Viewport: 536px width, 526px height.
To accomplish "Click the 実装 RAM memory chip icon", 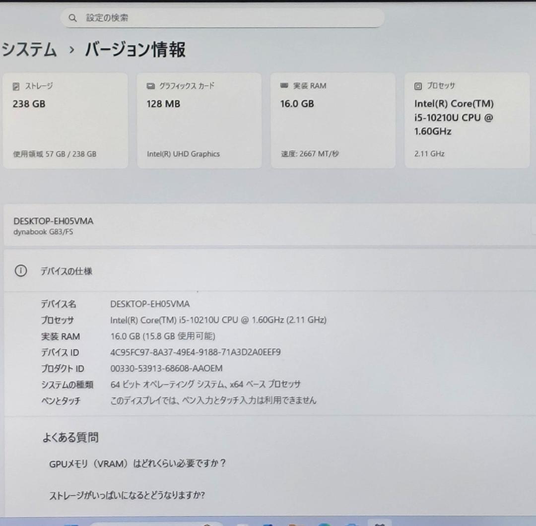I will click(x=283, y=86).
